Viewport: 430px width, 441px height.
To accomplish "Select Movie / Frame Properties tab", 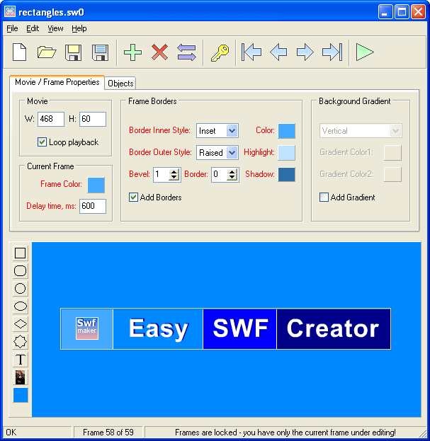I will [x=57, y=82].
